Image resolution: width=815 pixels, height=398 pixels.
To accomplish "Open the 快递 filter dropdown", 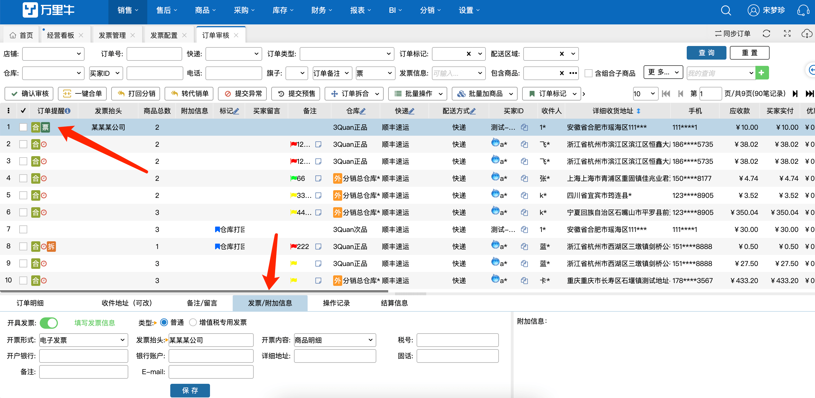I will (234, 54).
